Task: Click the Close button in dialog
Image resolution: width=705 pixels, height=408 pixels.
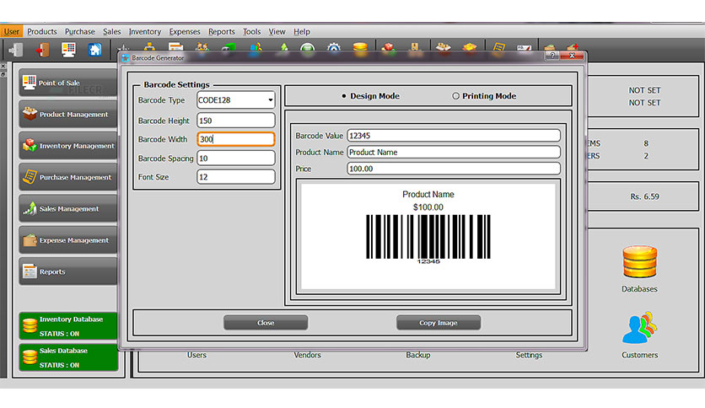Action: pyautogui.click(x=266, y=323)
